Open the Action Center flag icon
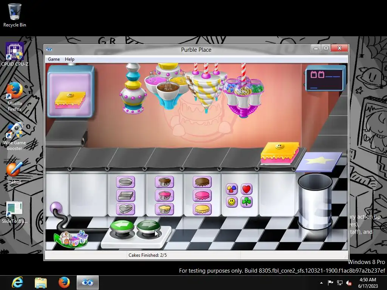 [330, 282]
